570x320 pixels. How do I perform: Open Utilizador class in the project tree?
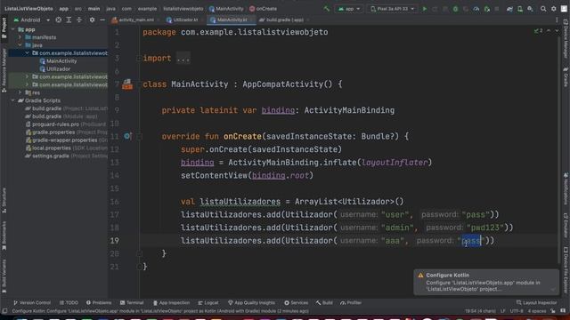click(x=55, y=69)
